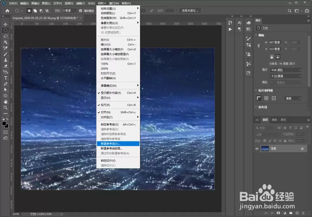Toggle width-height link chain in Properties
Image resolution: width=312 pixels, height=217 pixels.
tap(259, 46)
